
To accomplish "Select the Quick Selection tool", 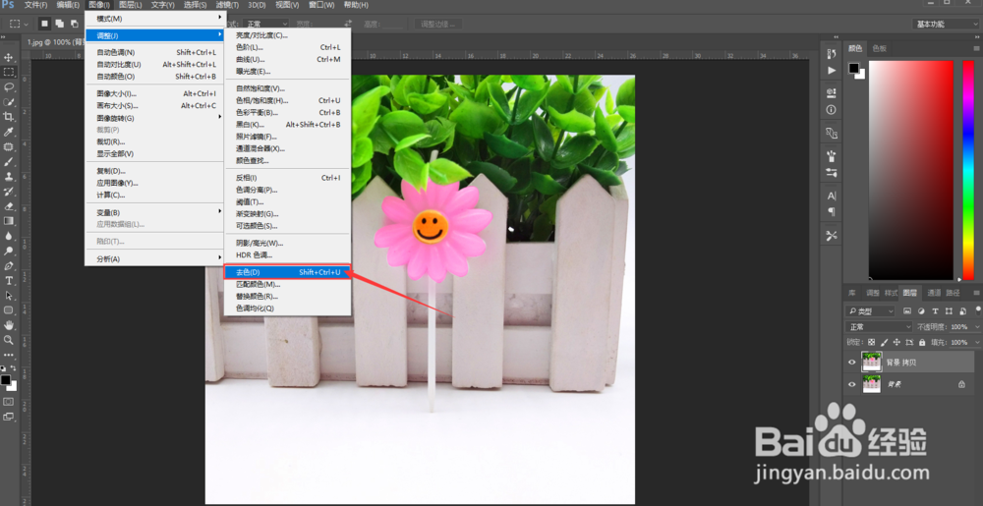I will tap(9, 102).
